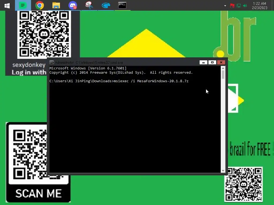Maximize the cmd.exe window
Image resolution: width=274 pixels, height=205 pixels.
(212, 62)
